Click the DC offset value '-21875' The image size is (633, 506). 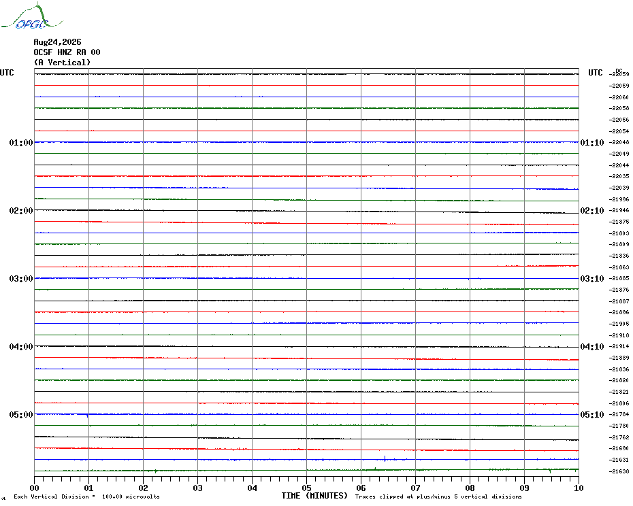619,222
